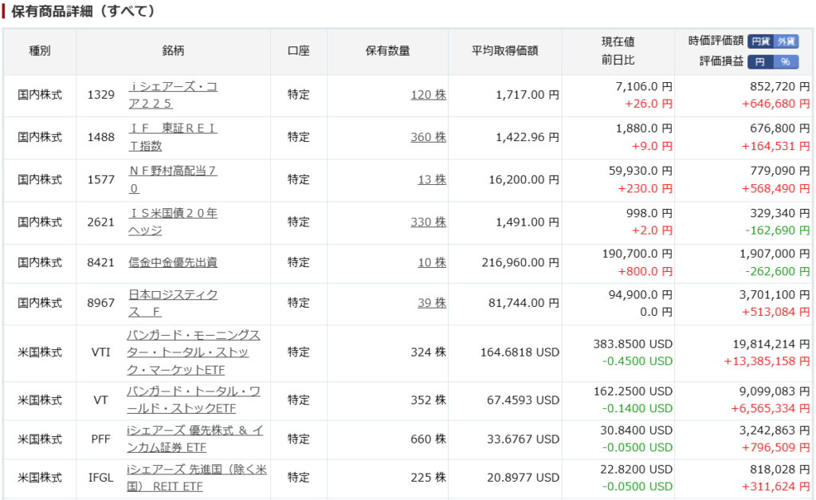Switch valuation to 円貨 toggle
816x500 pixels.
[760, 41]
